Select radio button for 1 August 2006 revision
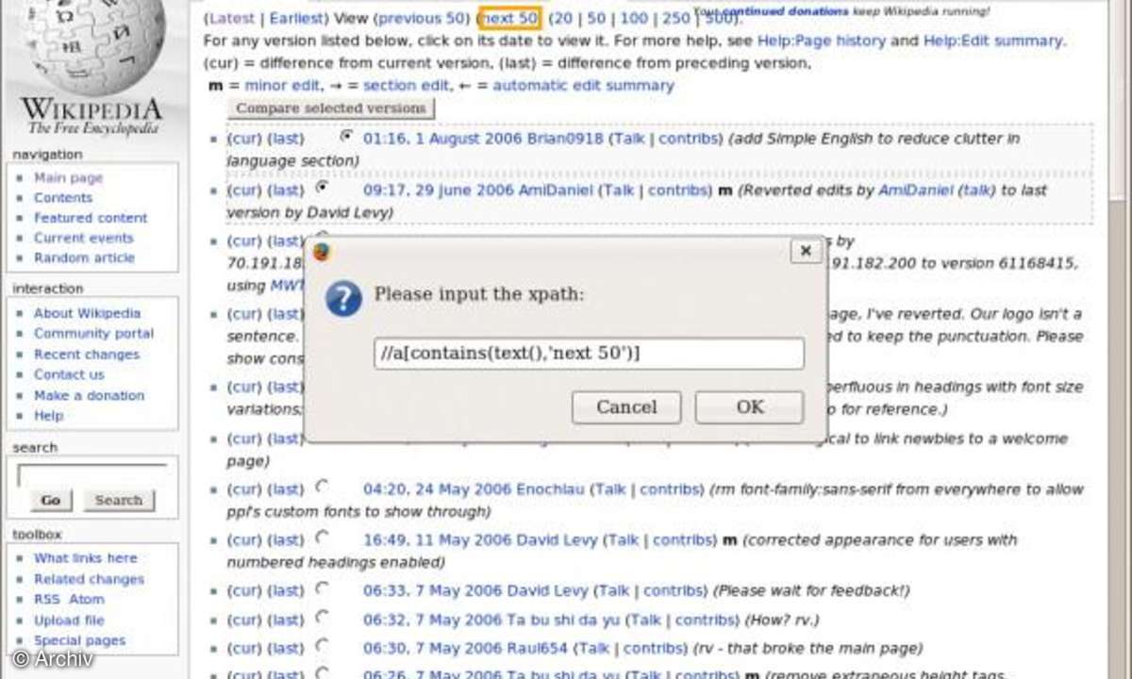 tap(346, 136)
